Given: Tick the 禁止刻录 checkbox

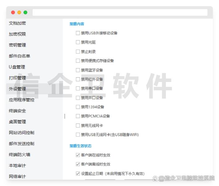Looking at the screenshot, I should [78, 52].
